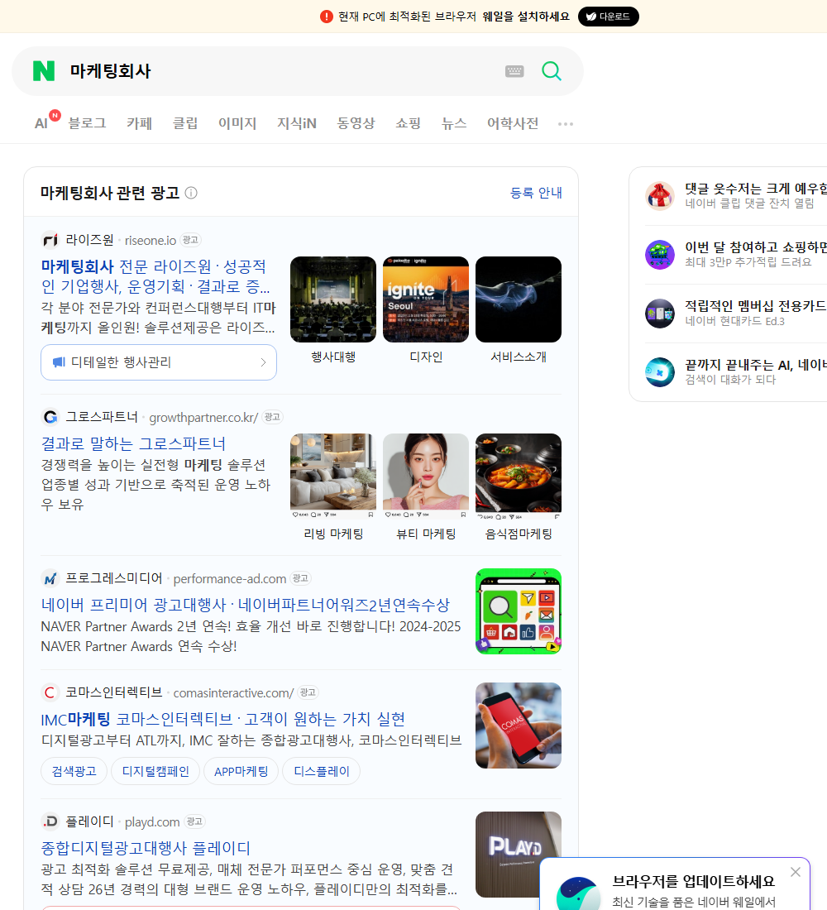Switch to the 블로그 tab
This screenshot has width=827, height=910.
pyautogui.click(x=87, y=123)
